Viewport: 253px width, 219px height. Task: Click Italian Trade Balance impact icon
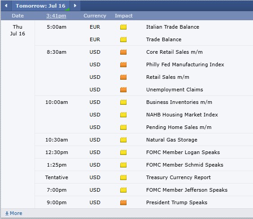(123, 27)
